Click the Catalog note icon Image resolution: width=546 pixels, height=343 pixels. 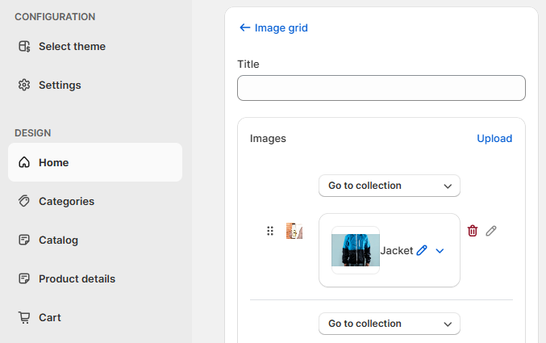[x=24, y=240]
